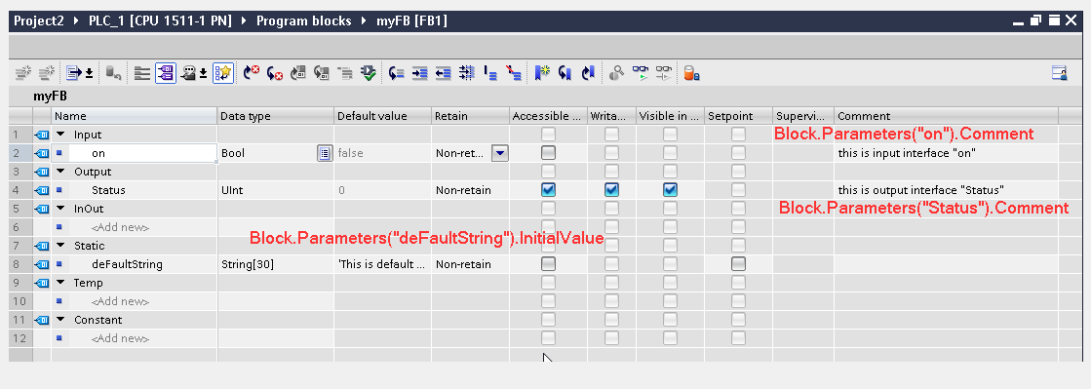Toggle Accessible checkbox in deFaultString row
The width and height of the screenshot is (1091, 389).
tap(548, 264)
